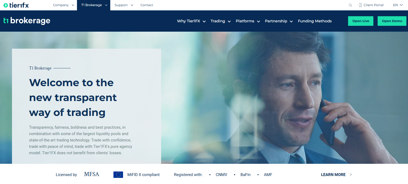This screenshot has height=184, width=408.
Task: Click the t1 brokerage logo
Action: (x=27, y=21)
